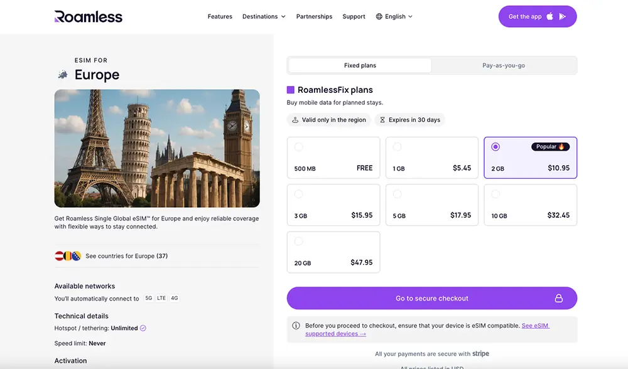Switch to the Pay-as-you-go tab

(504, 65)
